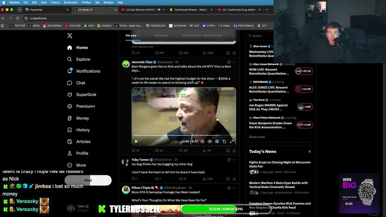The height and width of the screenshot is (217, 386).
Task: Expand the For you tab dropdown
Action: click(x=138, y=36)
